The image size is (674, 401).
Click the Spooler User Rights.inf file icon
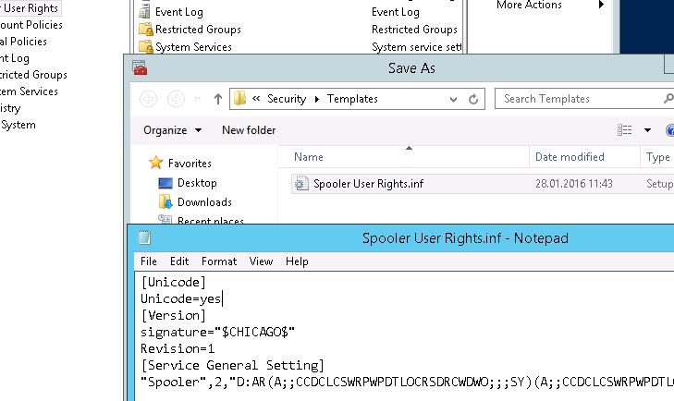coord(301,184)
